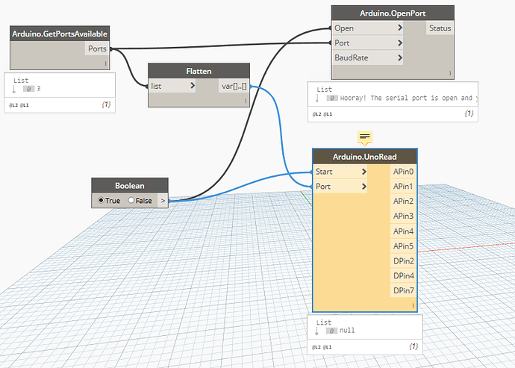Image resolution: width=515 pixels, height=368 pixels.
Task: Click the index 0 badge in UnoRead preview
Action: tap(331, 331)
